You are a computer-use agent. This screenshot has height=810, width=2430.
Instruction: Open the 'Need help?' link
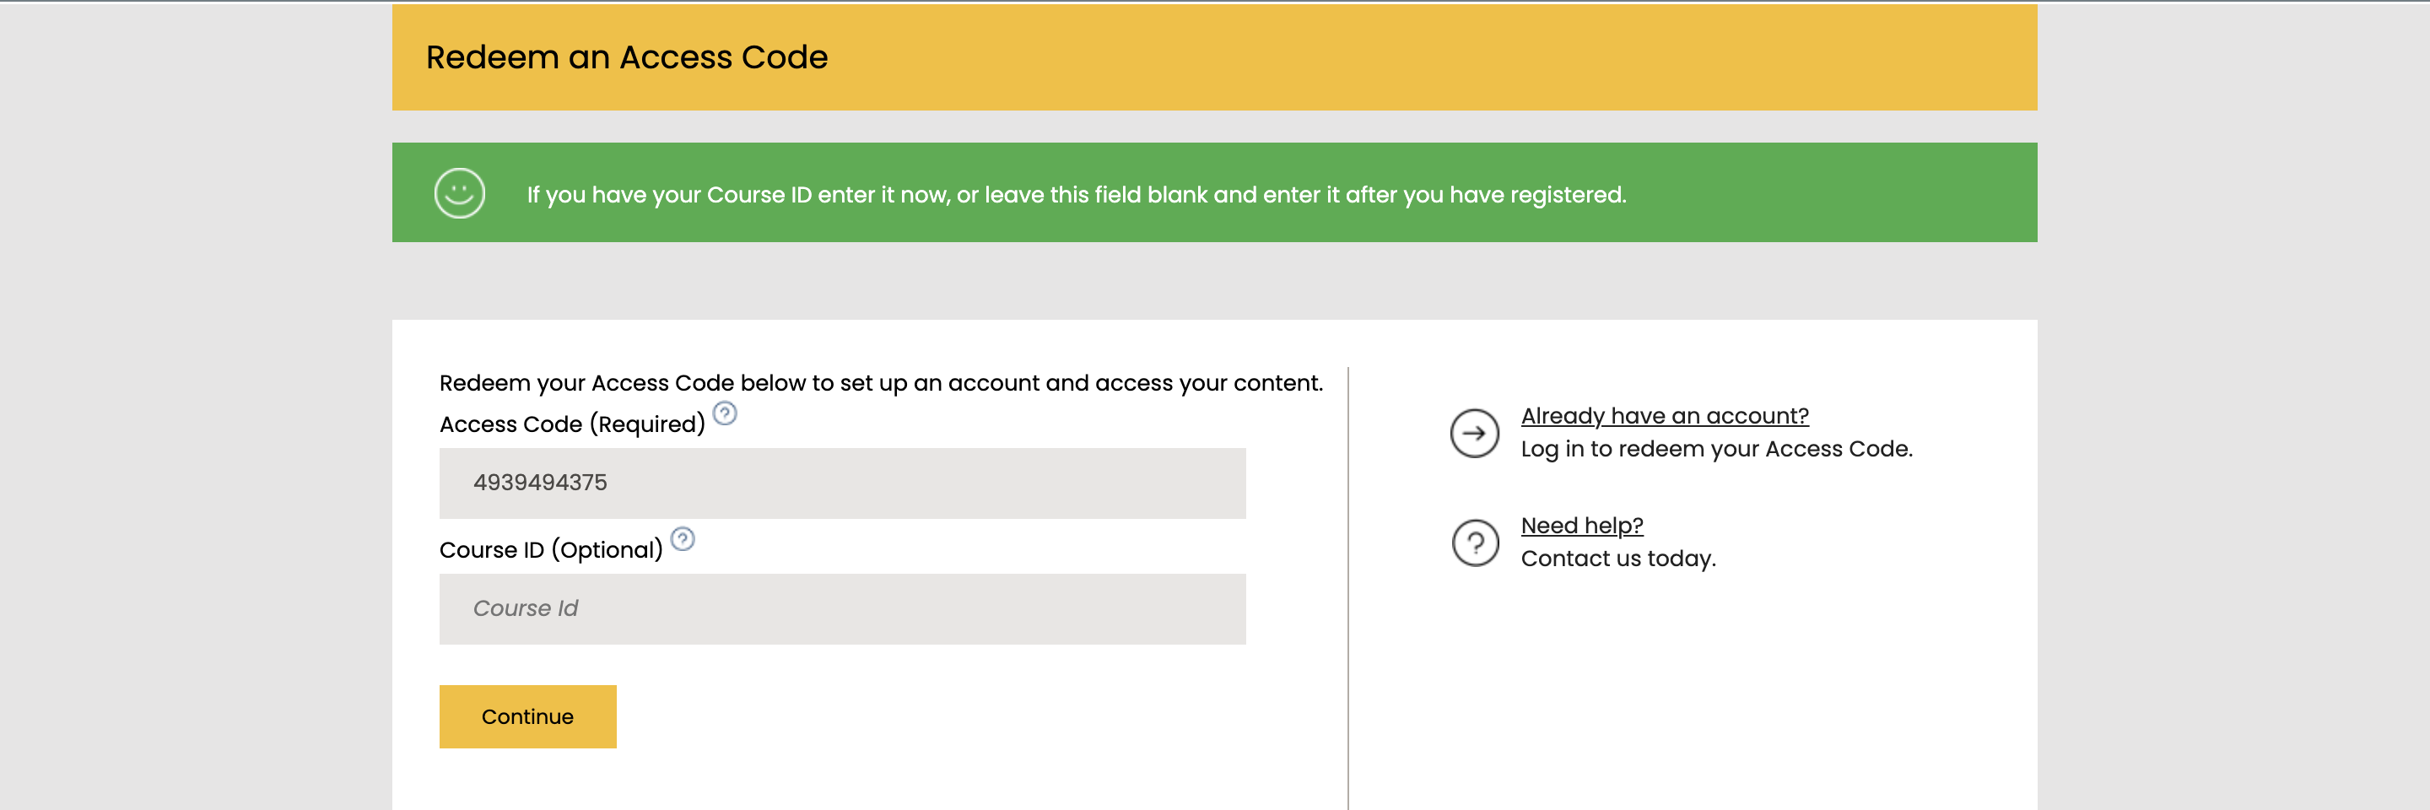click(1582, 525)
